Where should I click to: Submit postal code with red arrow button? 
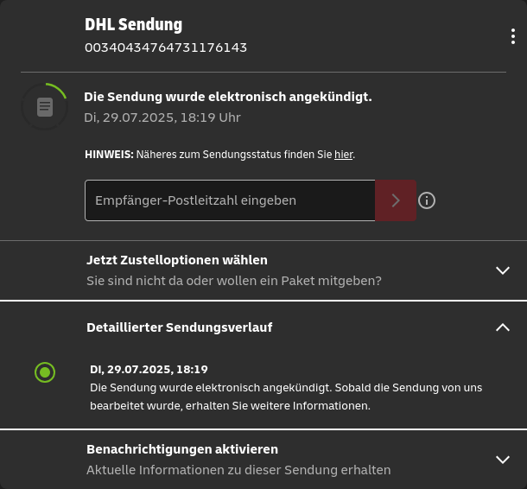tap(396, 200)
